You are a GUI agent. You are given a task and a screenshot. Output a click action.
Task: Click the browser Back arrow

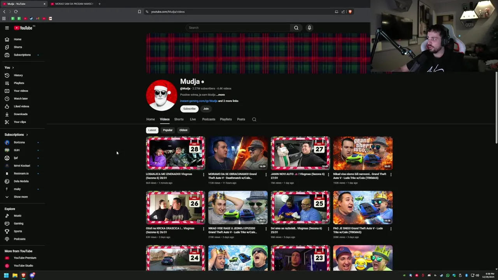click(4, 12)
